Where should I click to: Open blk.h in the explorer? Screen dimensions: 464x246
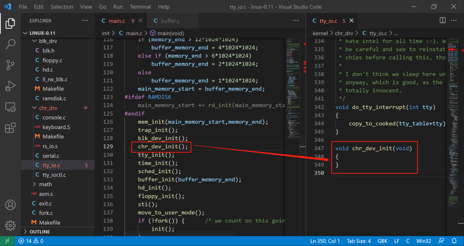point(58,51)
